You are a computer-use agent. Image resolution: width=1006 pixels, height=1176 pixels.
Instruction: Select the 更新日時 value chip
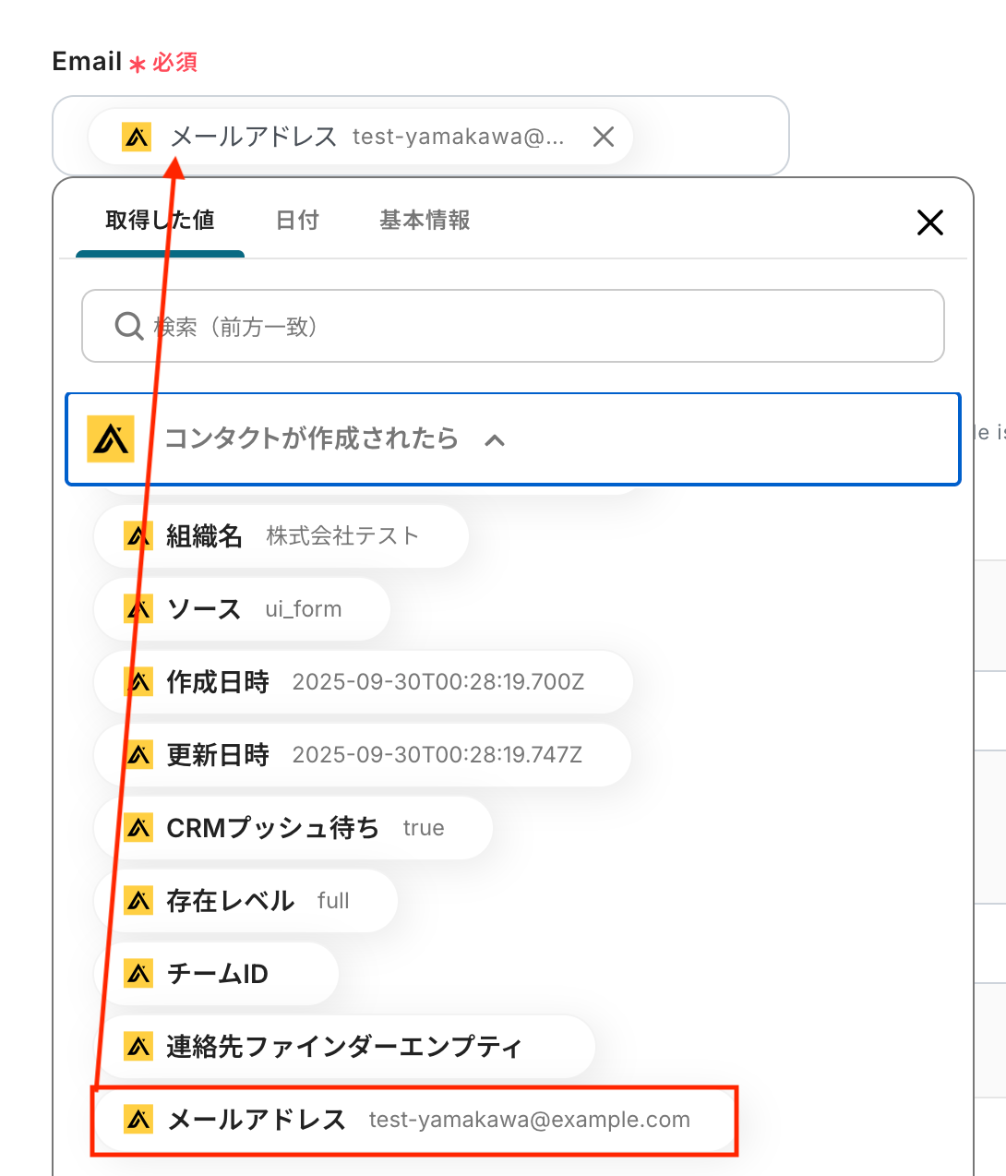pyautogui.click(x=364, y=754)
